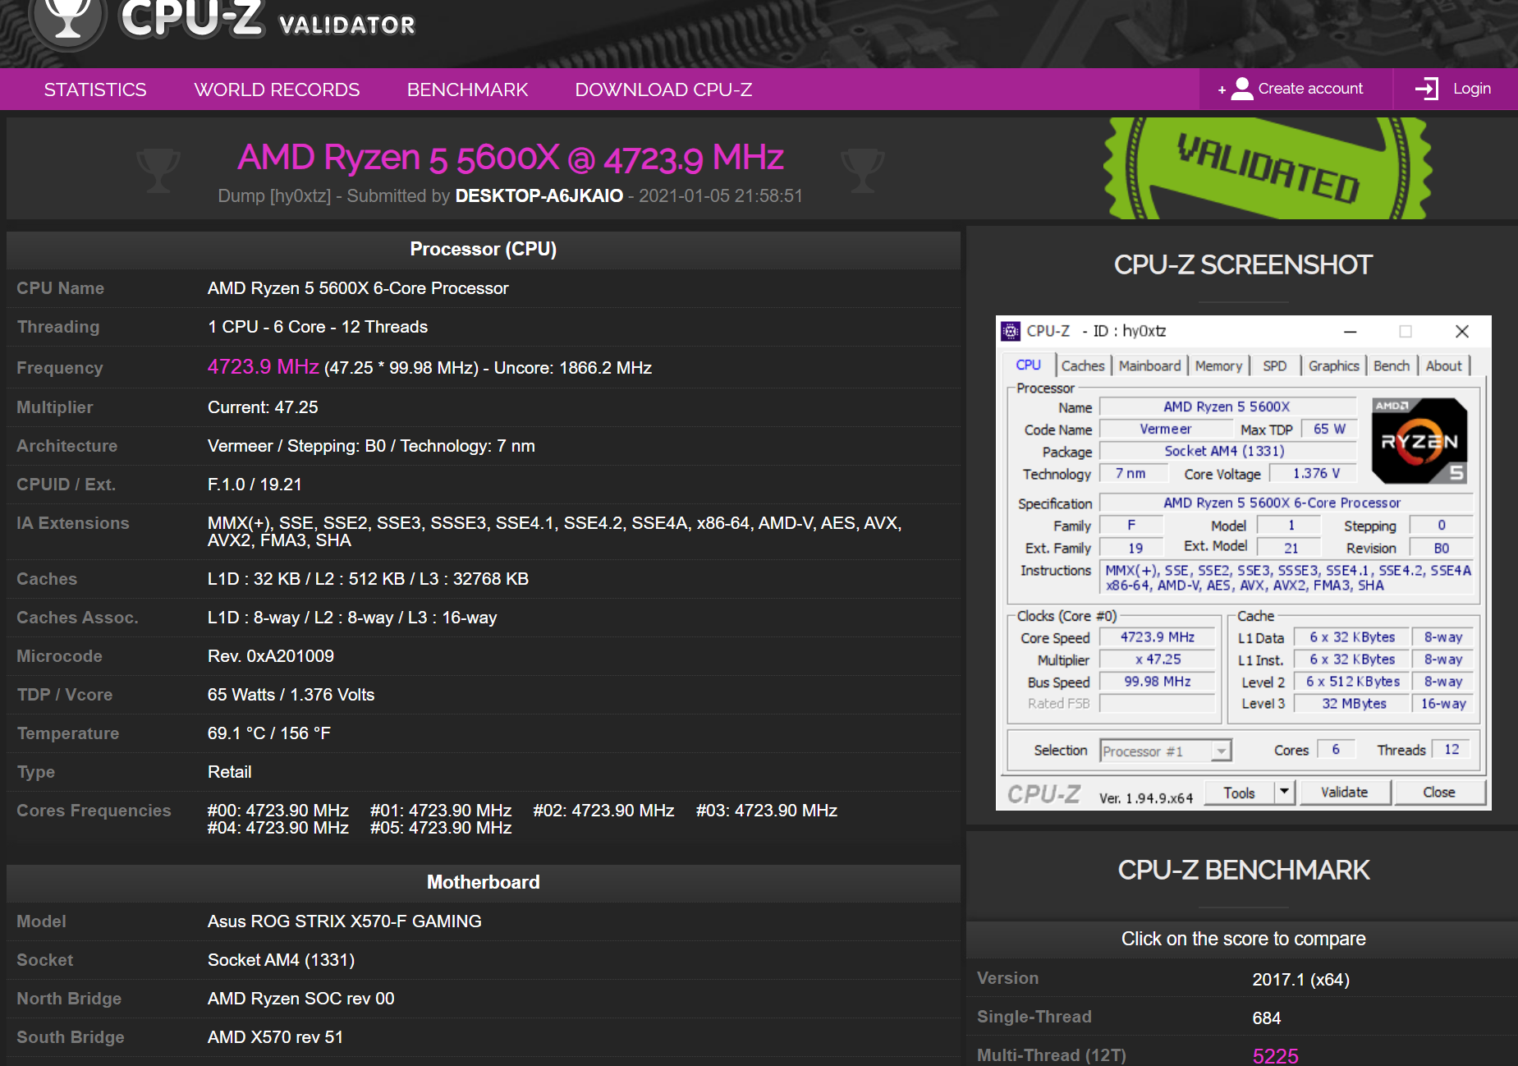Click benchmark Version 2017.1 (x64) value
Viewport: 1518px width, 1066px height.
point(1300,980)
